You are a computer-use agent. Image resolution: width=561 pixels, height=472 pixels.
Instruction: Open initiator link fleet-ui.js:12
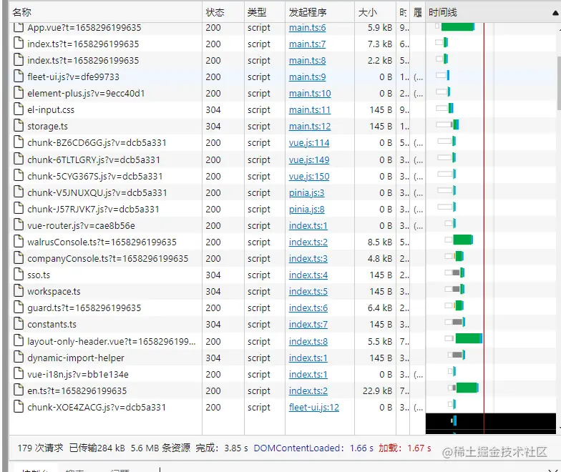[x=313, y=408]
